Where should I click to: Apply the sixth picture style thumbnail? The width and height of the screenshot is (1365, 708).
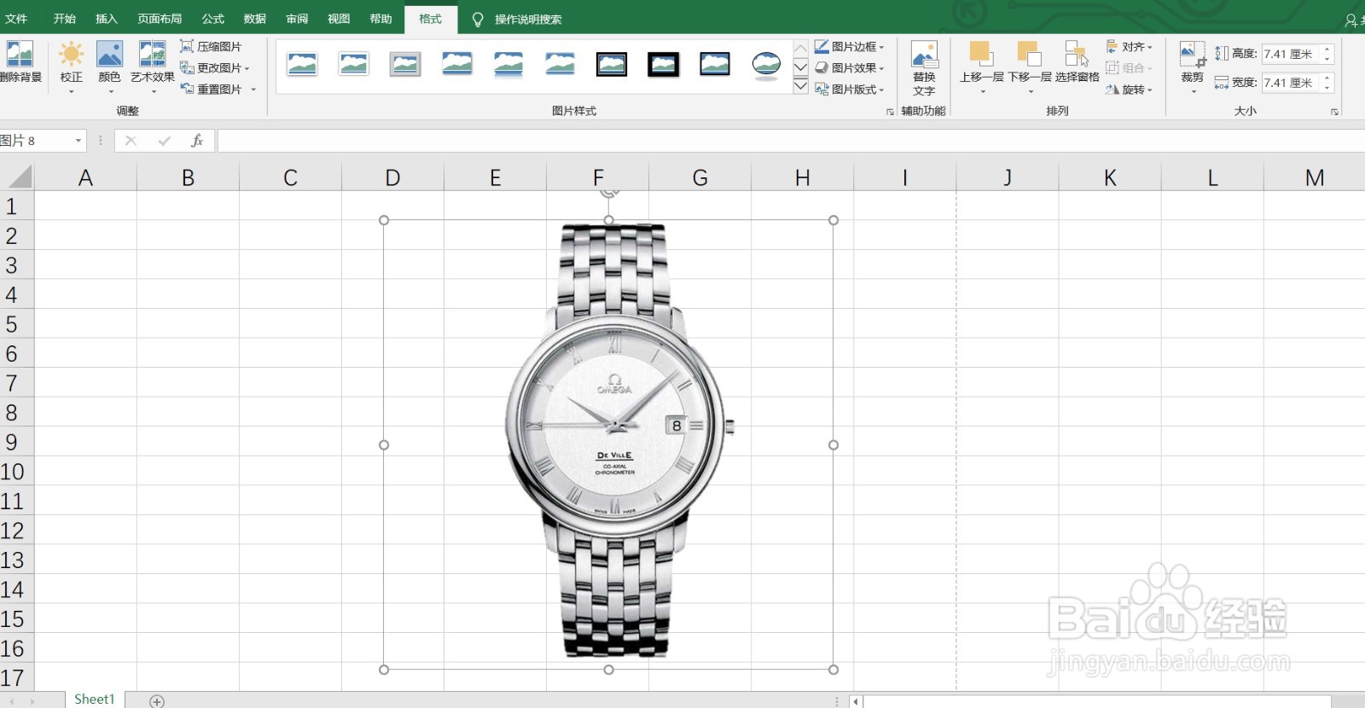click(560, 64)
